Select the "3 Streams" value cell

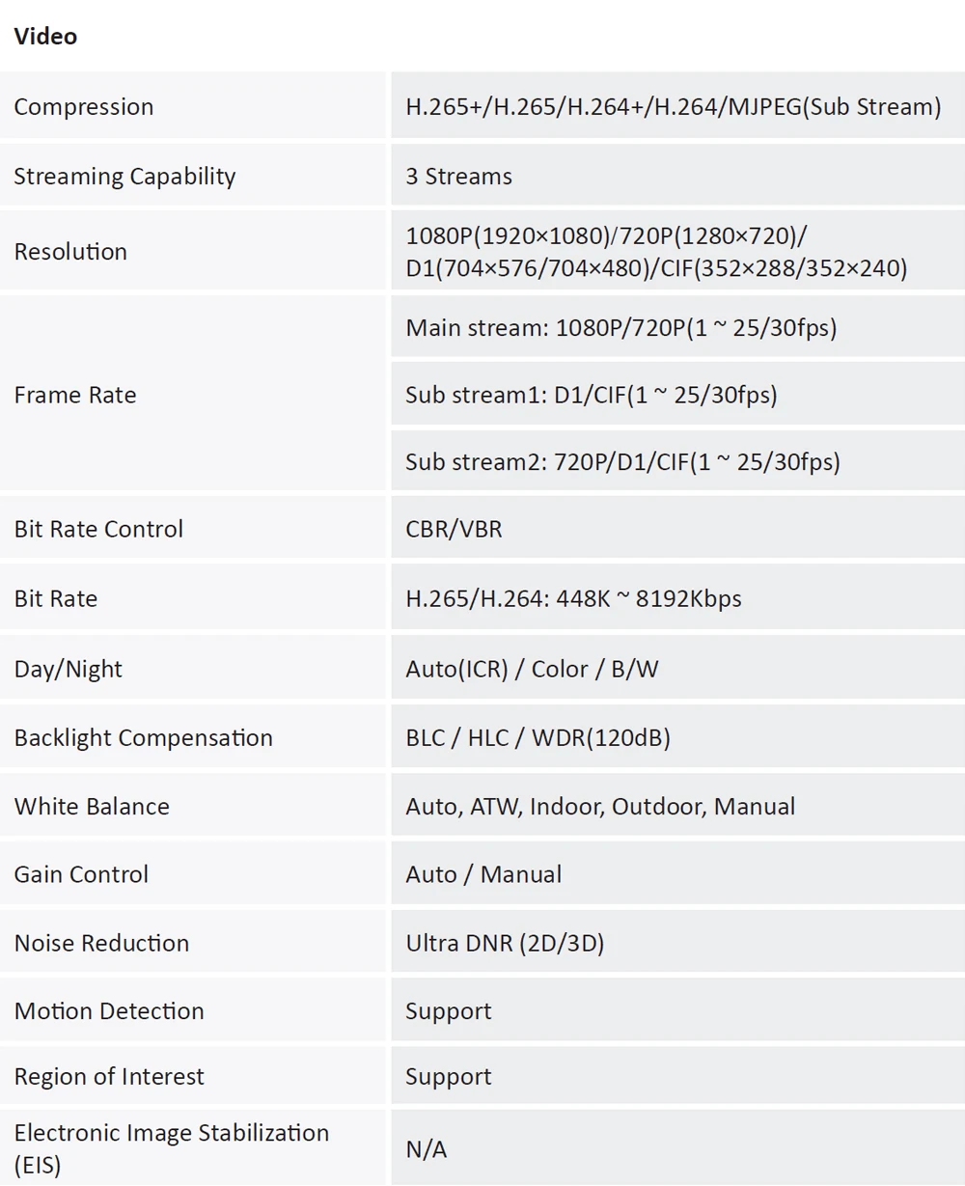458,177
